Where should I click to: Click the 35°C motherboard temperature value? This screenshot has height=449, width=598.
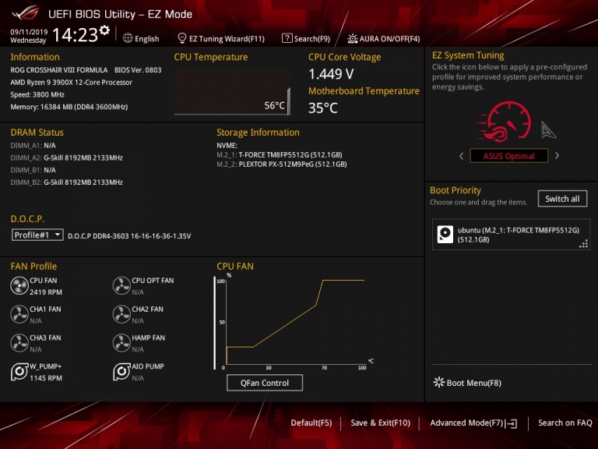(x=323, y=108)
